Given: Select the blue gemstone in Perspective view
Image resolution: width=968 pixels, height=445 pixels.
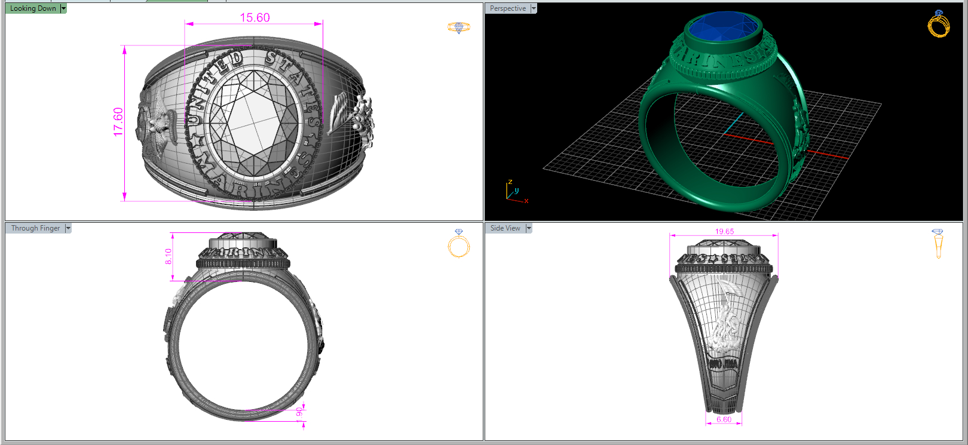Looking at the screenshot, I should pos(724,28).
